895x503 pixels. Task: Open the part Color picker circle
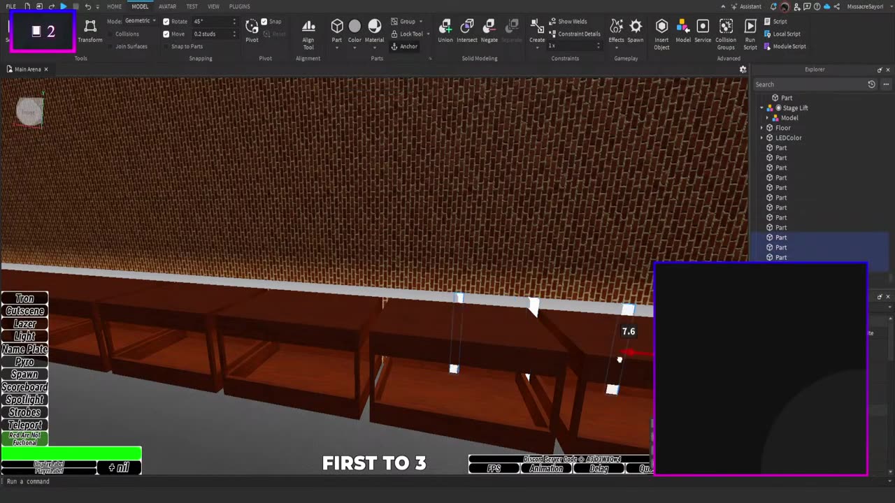click(x=355, y=27)
